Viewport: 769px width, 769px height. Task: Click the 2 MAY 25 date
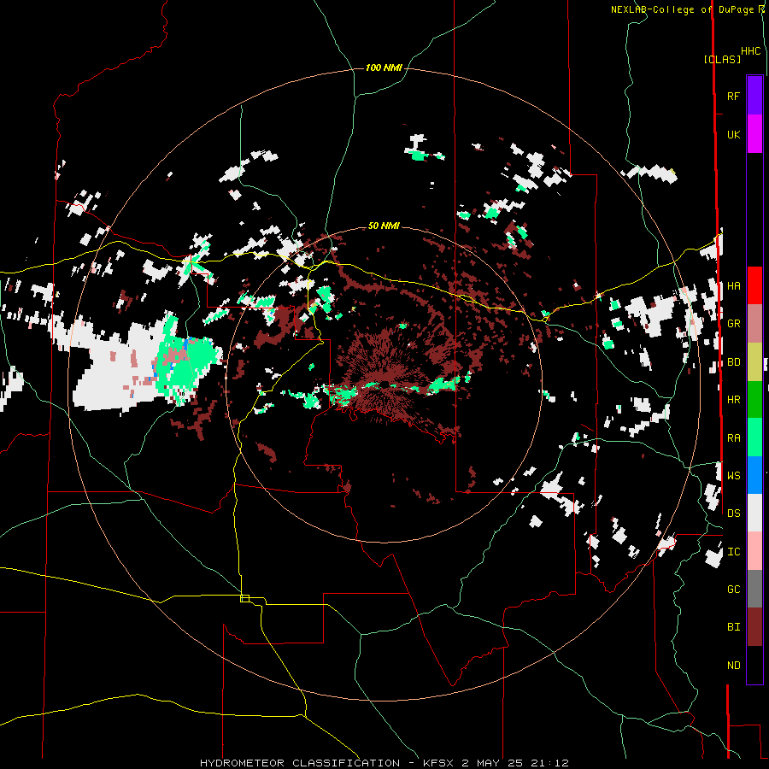pyautogui.click(x=492, y=763)
